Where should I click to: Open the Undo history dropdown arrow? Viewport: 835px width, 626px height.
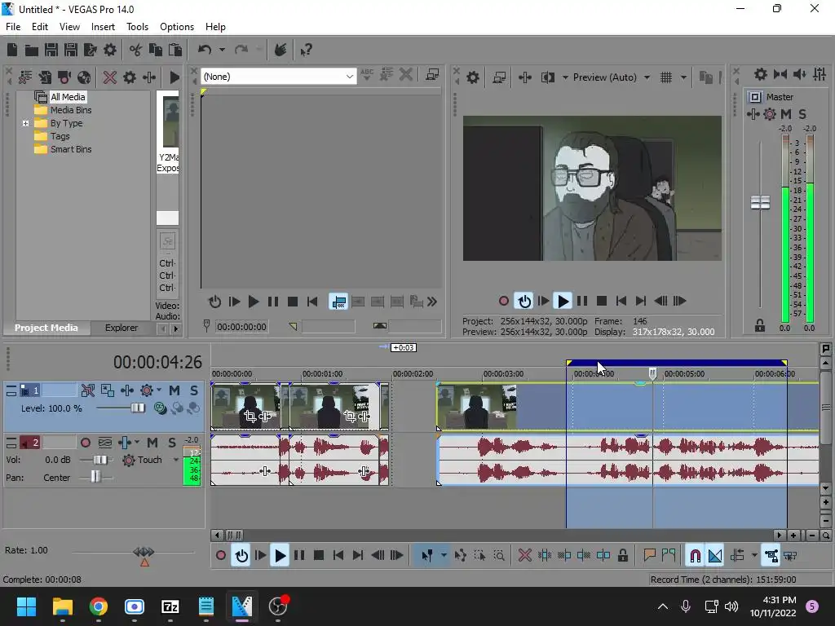222,50
